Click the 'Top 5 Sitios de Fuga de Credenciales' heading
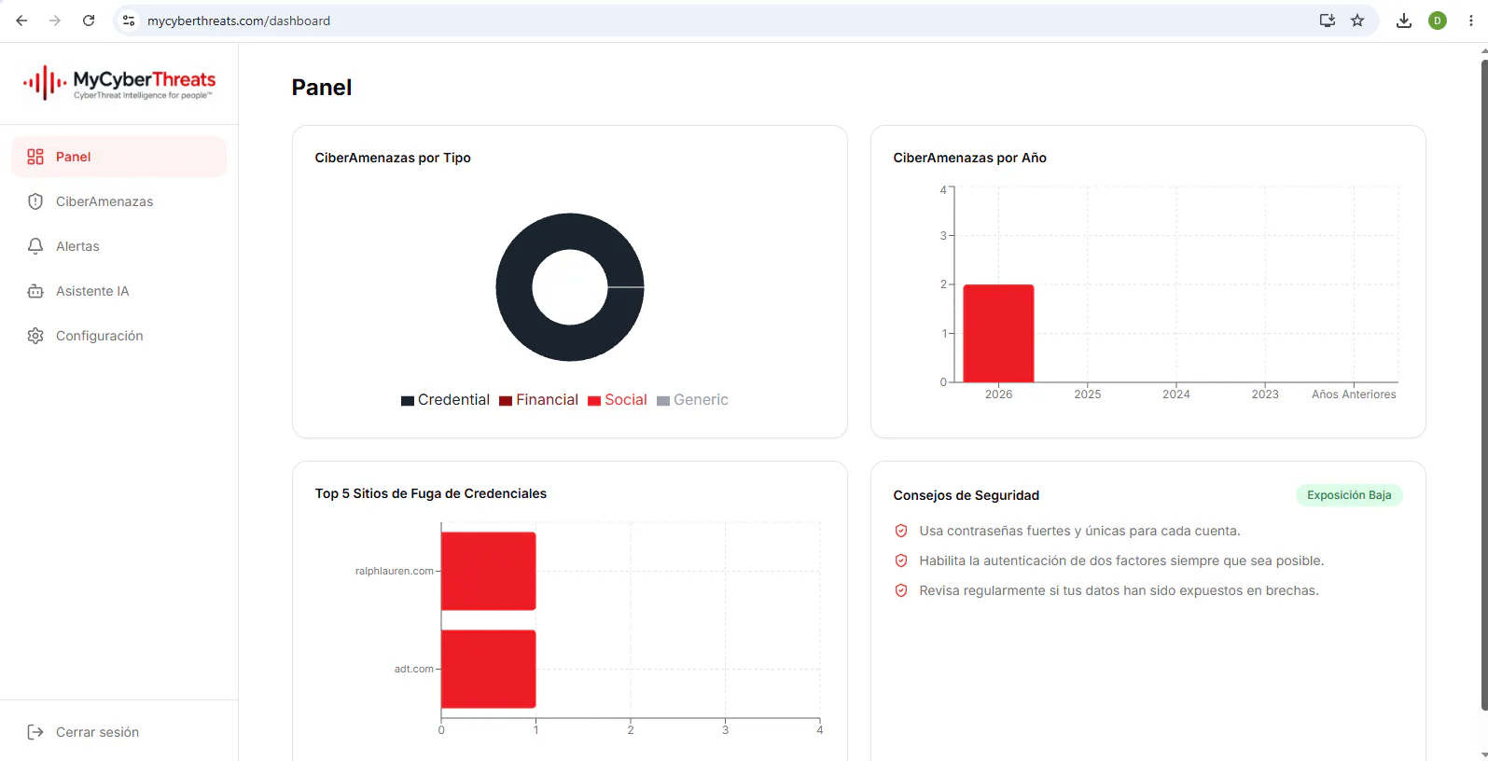The height and width of the screenshot is (761, 1488). pyautogui.click(x=431, y=493)
